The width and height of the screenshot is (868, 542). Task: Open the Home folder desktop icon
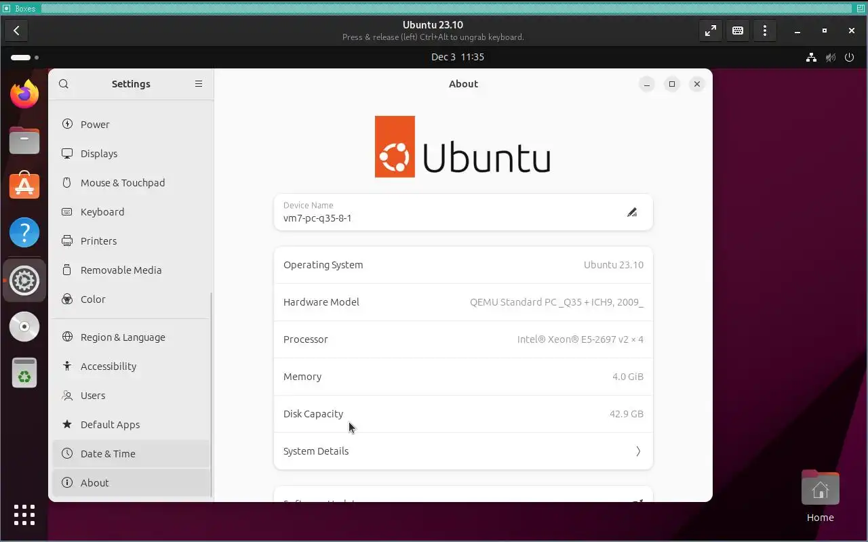[821, 495]
